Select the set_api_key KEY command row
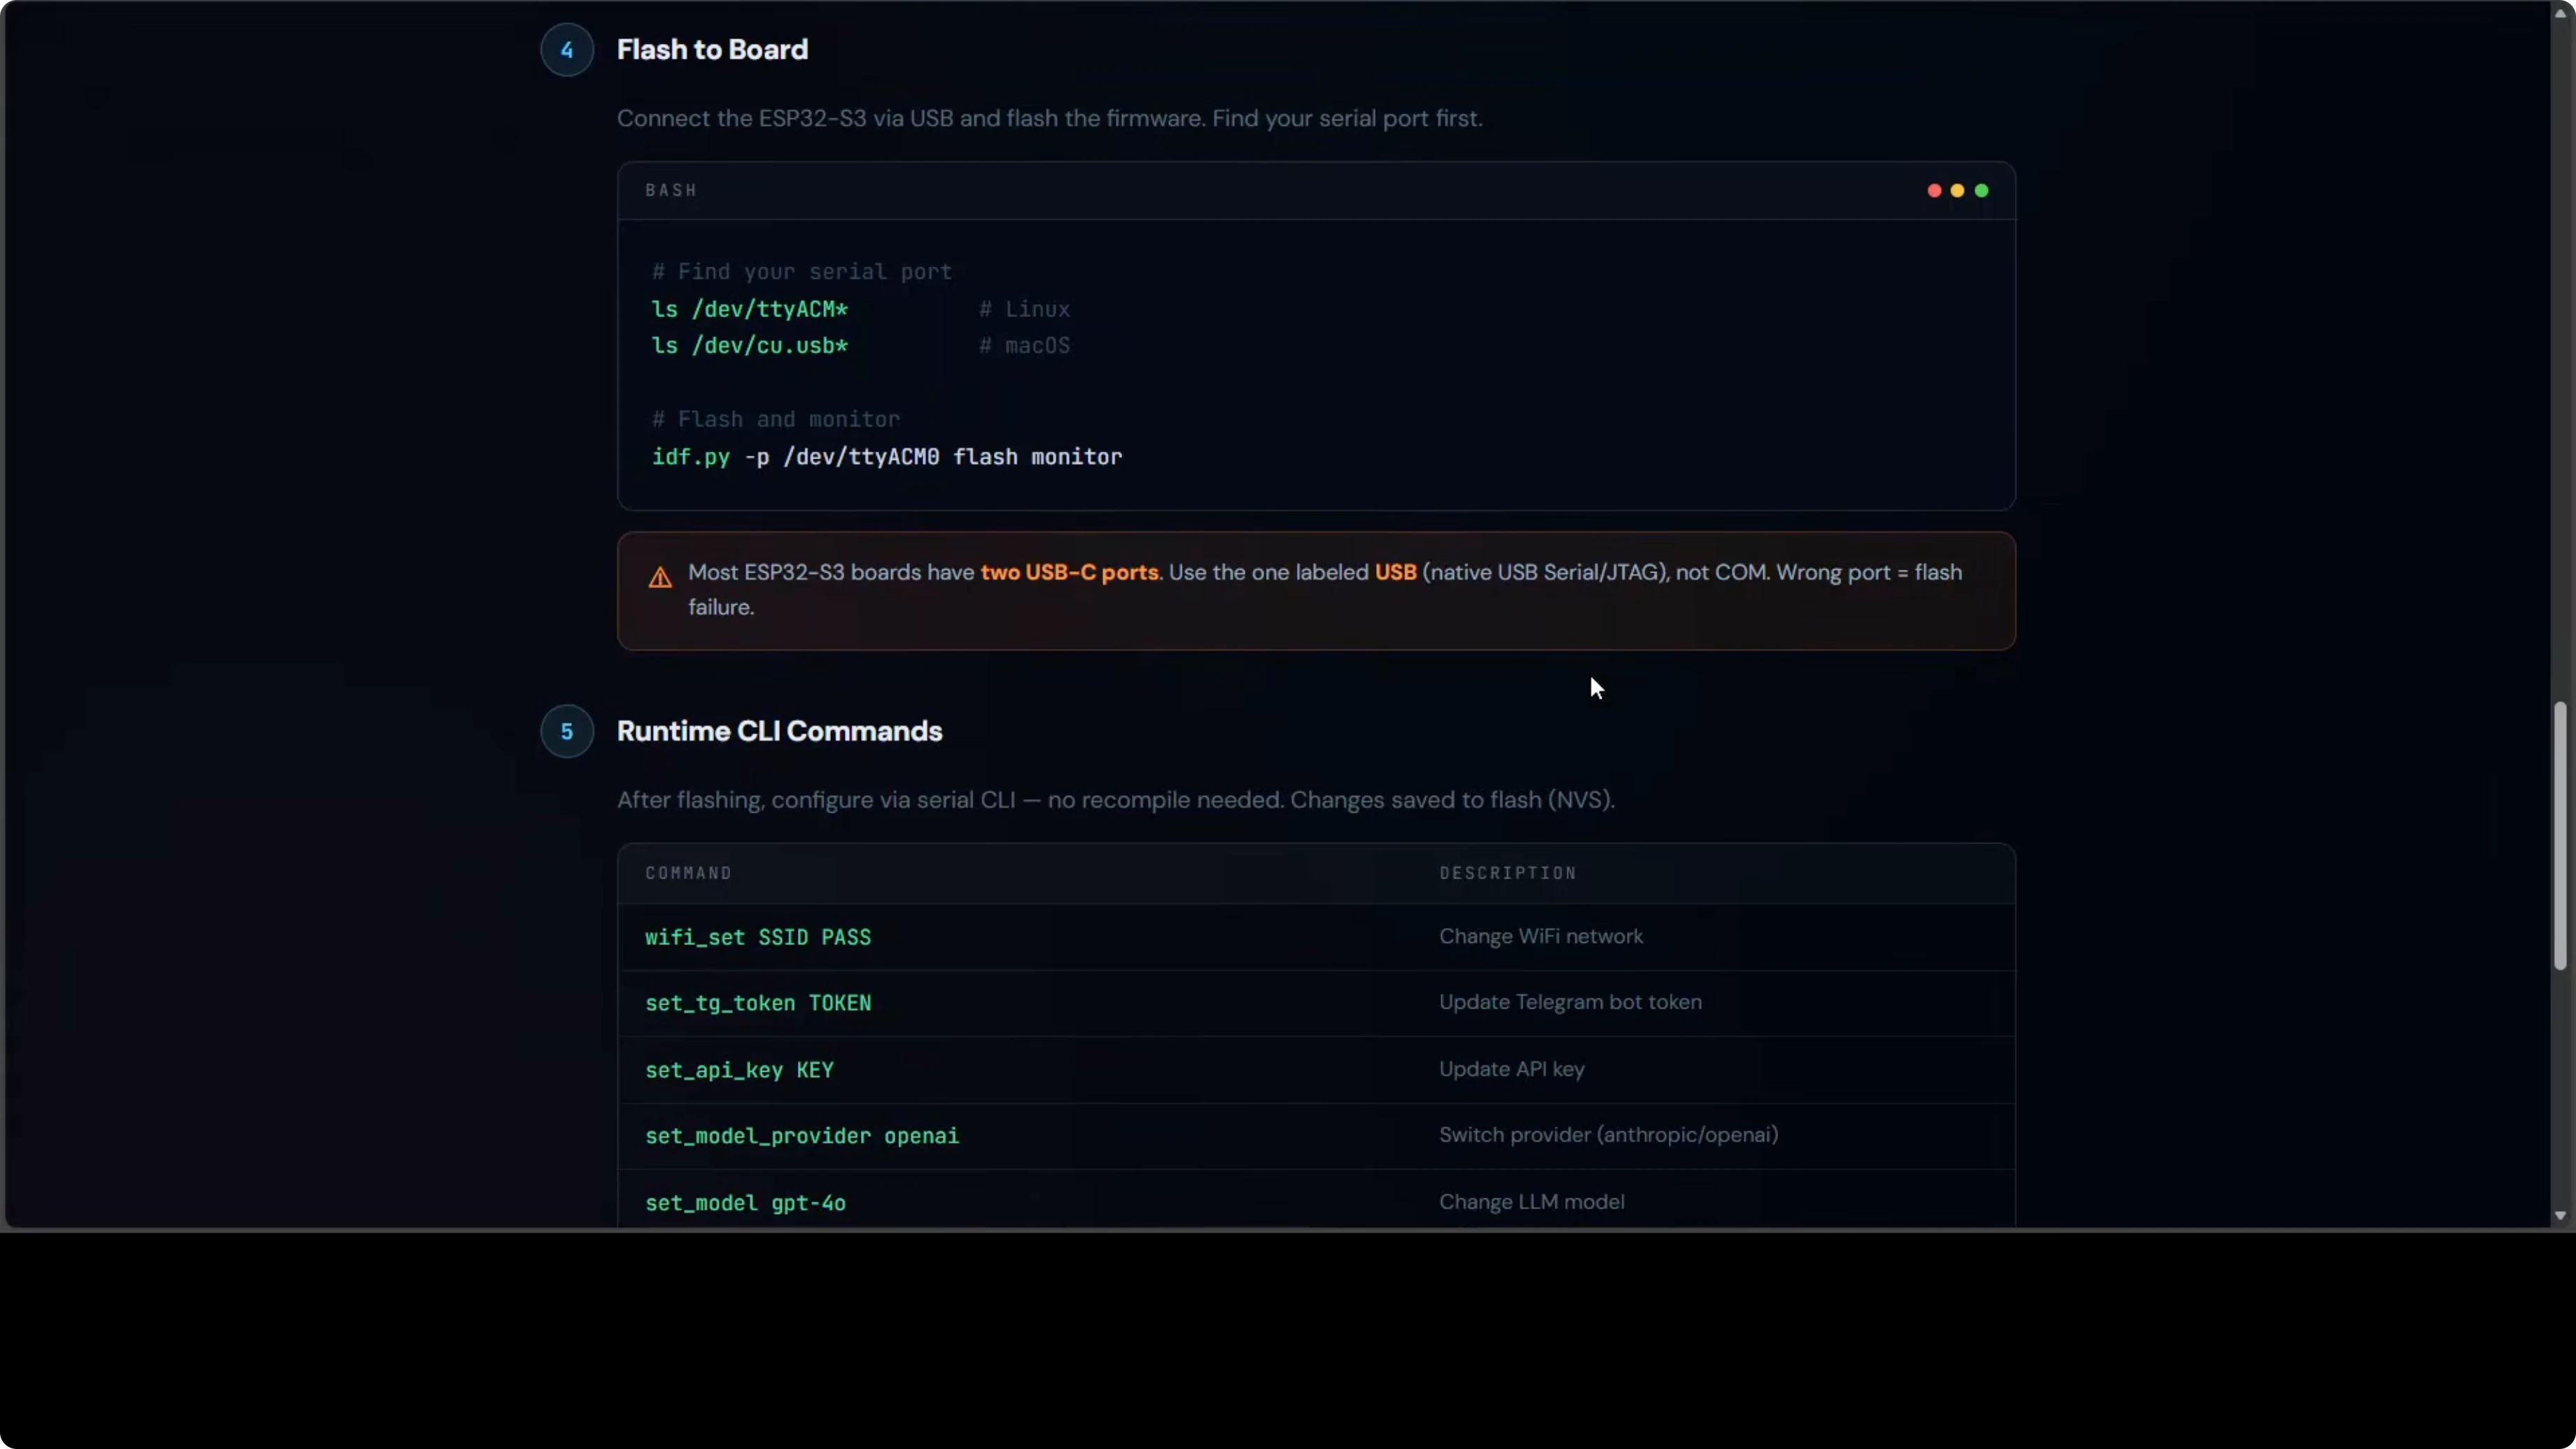 pyautogui.click(x=739, y=1070)
